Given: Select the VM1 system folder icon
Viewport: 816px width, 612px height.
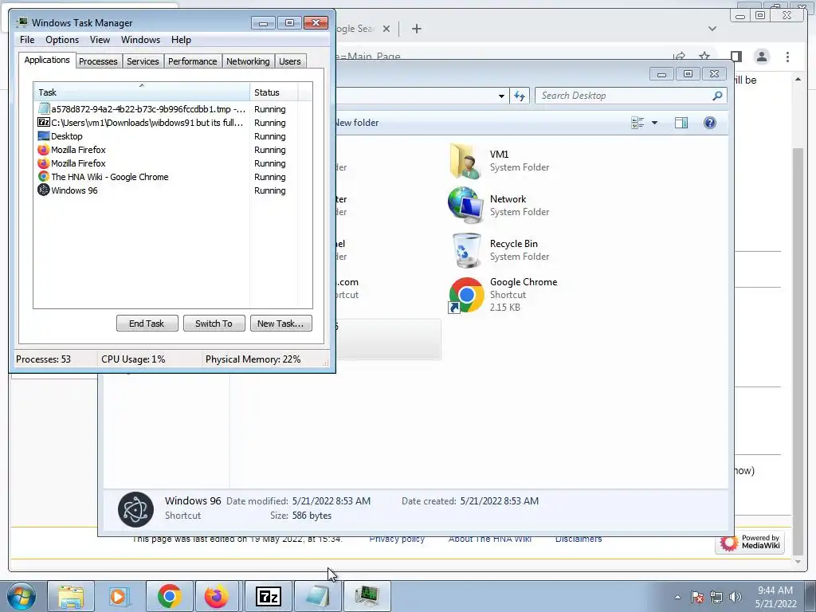Looking at the screenshot, I should tap(465, 161).
